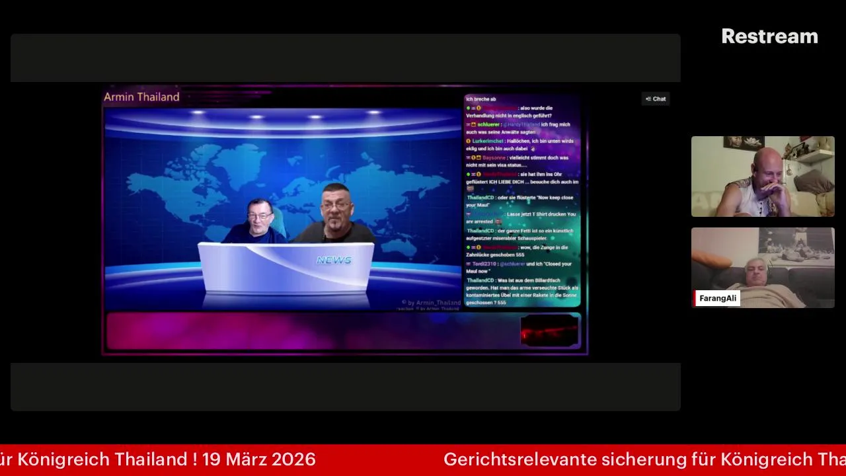
Task: Click the 'by Armin_Thailand' credit text
Action: pos(431,303)
